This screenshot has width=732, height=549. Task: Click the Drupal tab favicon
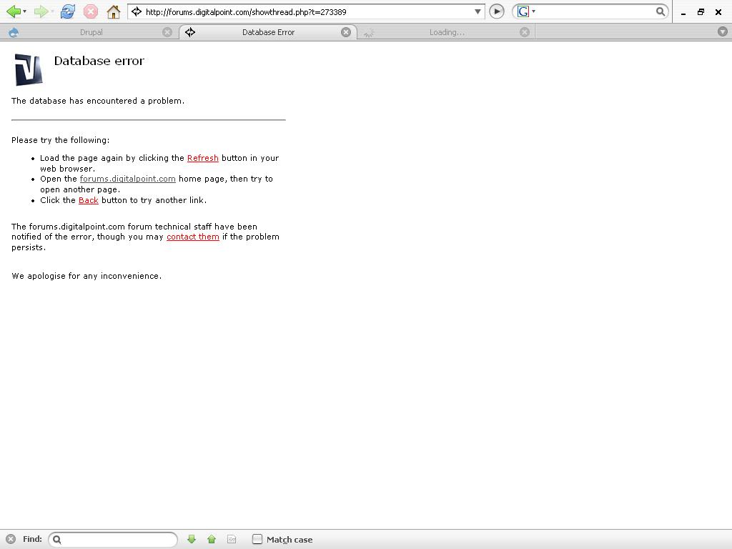(14, 32)
